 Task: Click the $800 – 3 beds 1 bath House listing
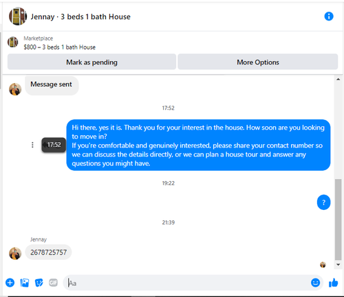(x=60, y=47)
